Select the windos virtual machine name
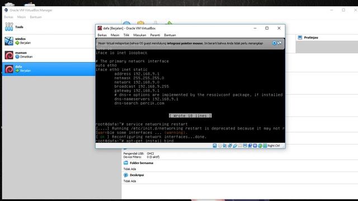The image size is (358, 201). click(x=20, y=39)
